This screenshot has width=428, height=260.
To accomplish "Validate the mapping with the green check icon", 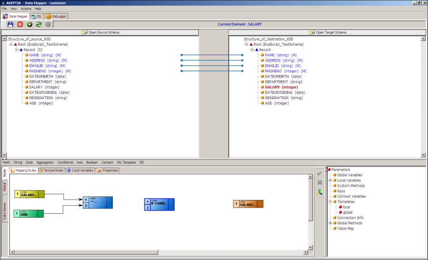I will click(x=29, y=24).
